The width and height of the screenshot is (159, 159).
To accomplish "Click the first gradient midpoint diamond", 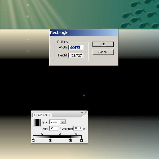I will pos(42,134).
